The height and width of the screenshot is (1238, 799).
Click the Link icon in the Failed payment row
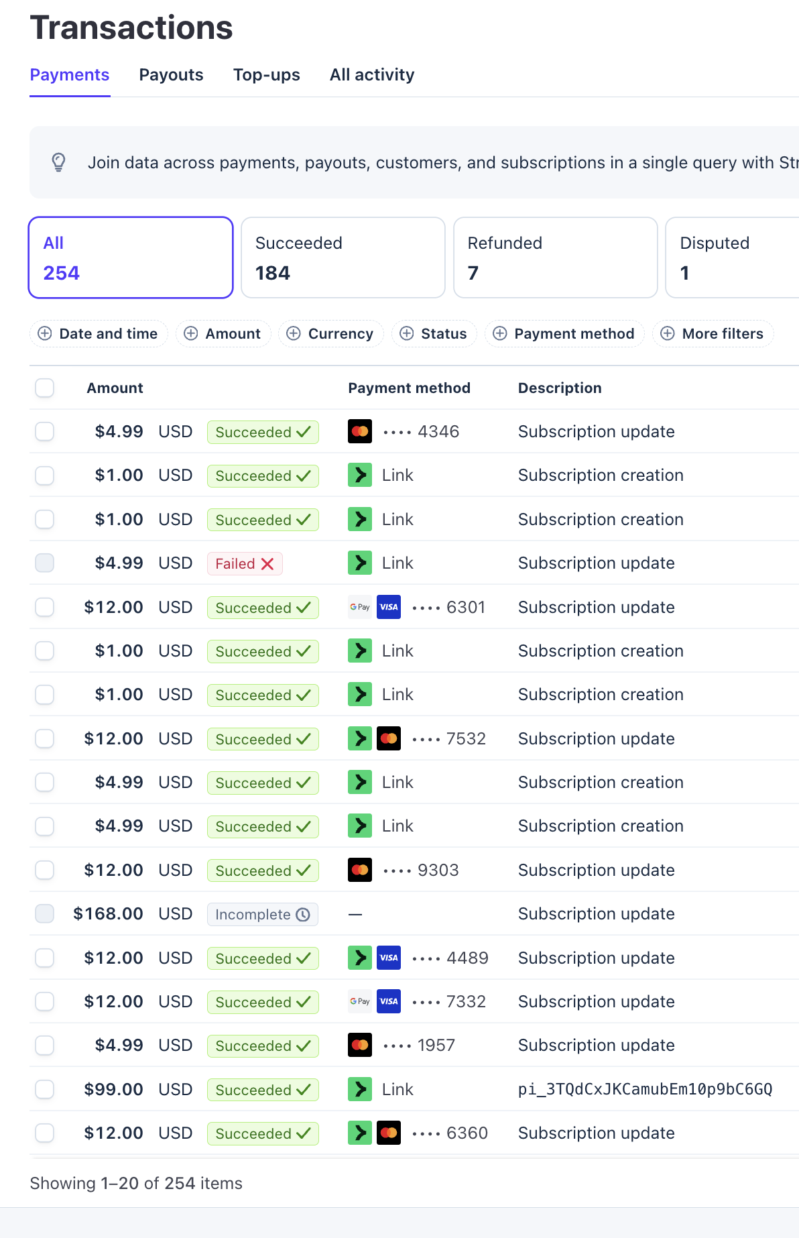point(360,563)
